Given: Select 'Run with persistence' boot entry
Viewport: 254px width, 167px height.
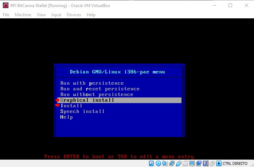Looking at the screenshot, I should 119,83.
